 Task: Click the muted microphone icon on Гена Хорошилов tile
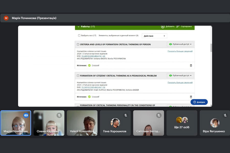click(125, 115)
